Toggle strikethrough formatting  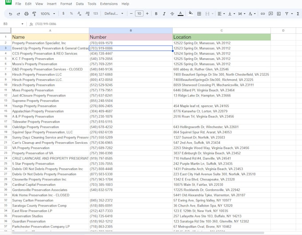(172, 14)
